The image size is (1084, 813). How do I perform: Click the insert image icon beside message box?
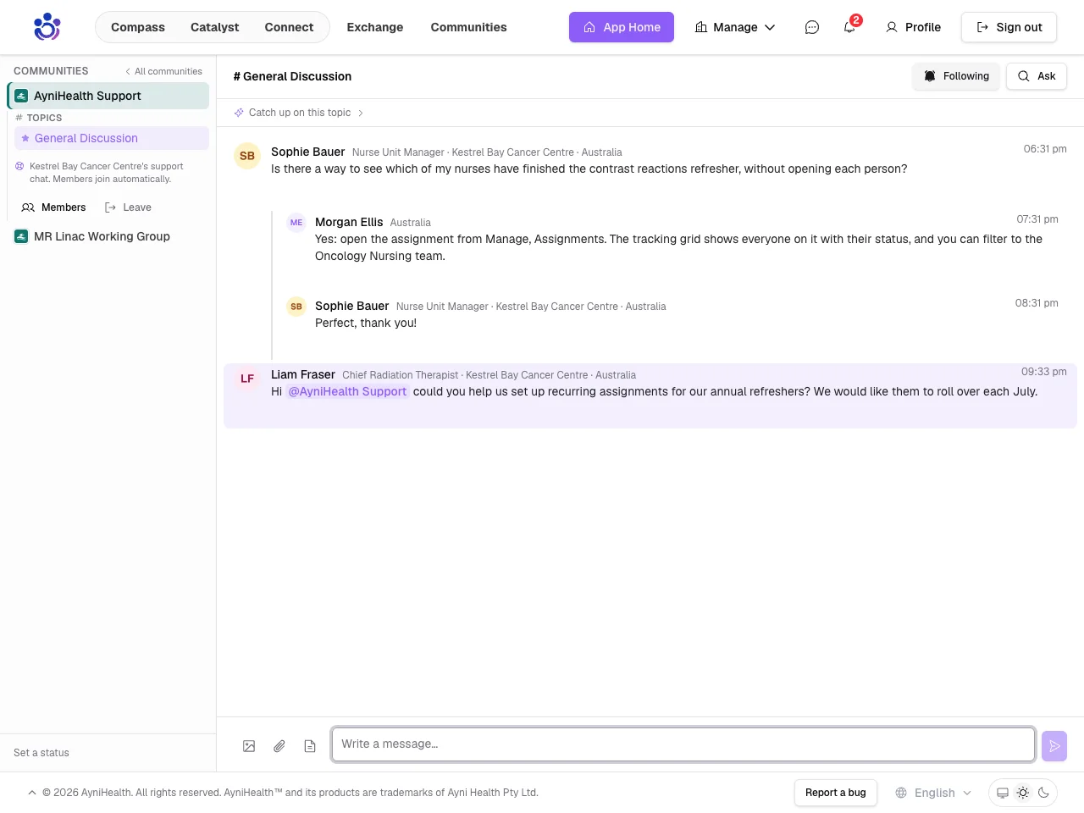tap(249, 746)
